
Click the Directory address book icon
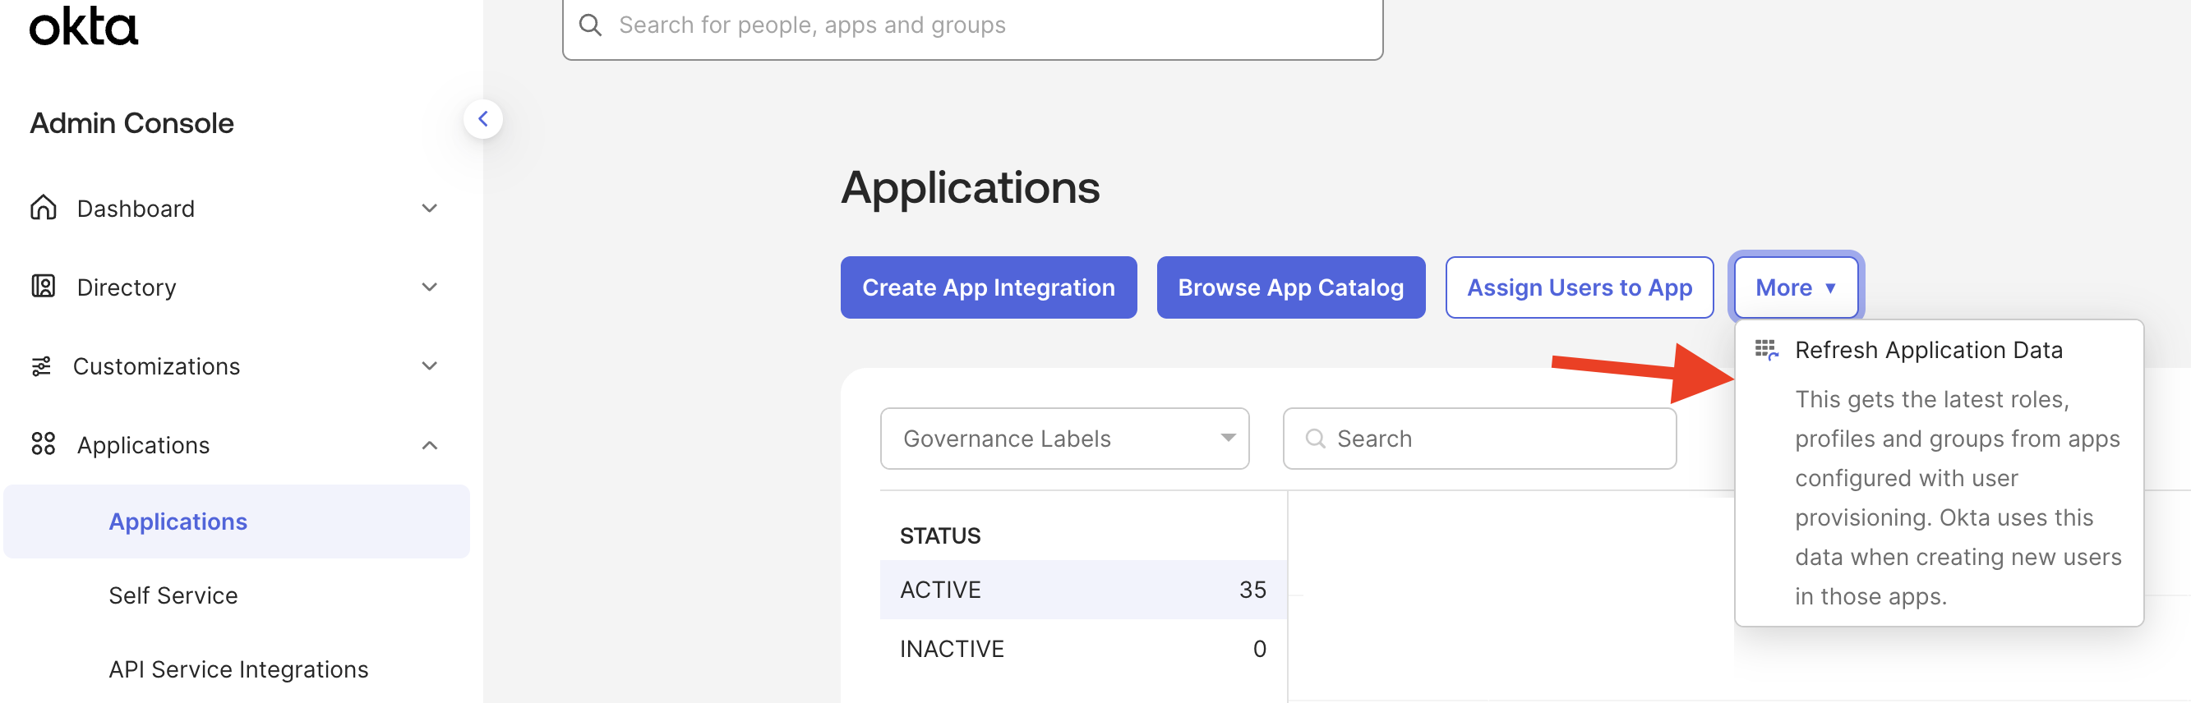coord(44,287)
